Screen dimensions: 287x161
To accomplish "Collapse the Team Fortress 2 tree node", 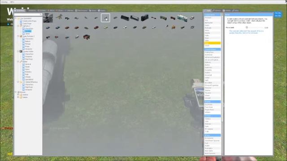I will (18, 36).
